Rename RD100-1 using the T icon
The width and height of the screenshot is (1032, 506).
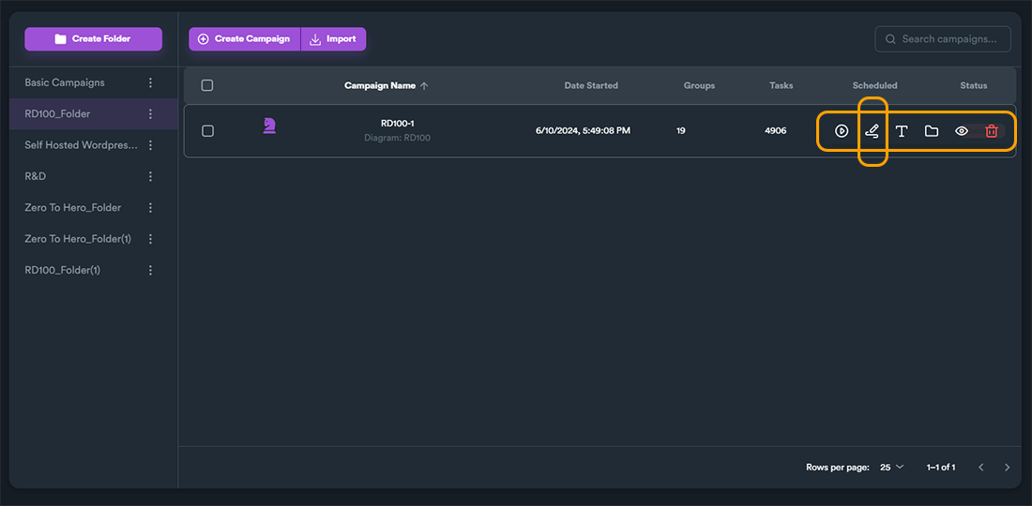click(902, 131)
